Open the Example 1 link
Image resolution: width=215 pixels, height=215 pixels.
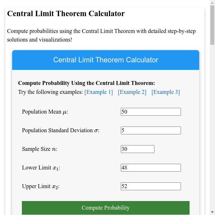99,92
